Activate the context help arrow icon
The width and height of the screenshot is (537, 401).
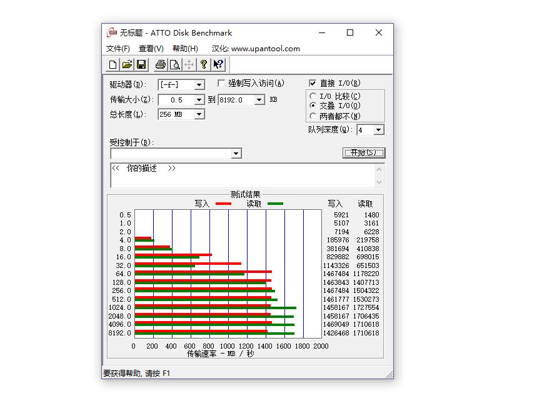pos(218,64)
